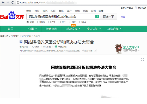
Task: Open fullscreen view of the document
Action: tap(142, 60)
